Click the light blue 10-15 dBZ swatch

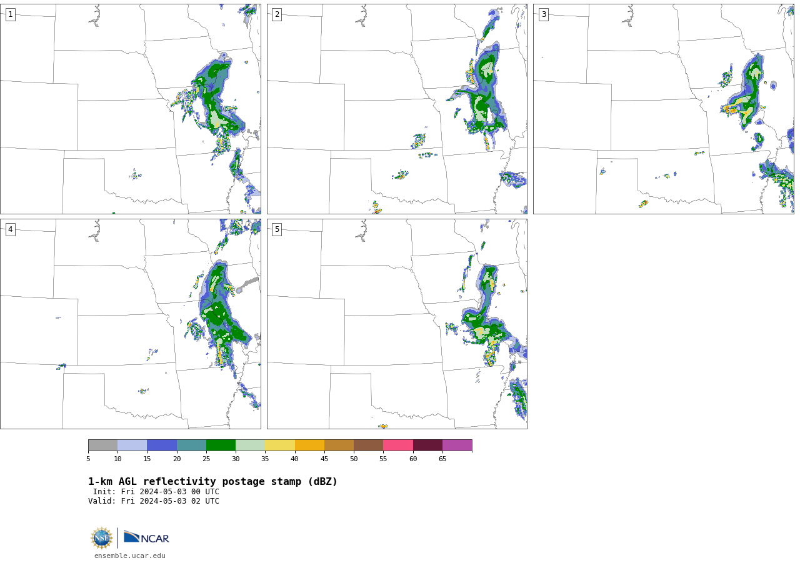click(x=132, y=445)
